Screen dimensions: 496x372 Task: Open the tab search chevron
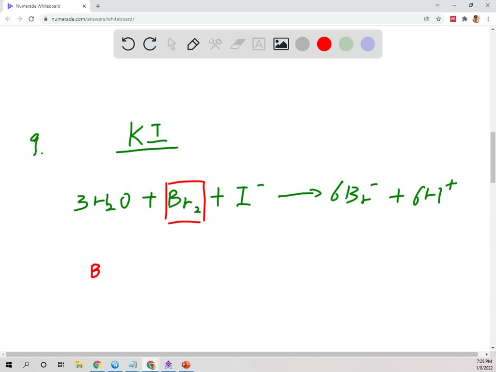pos(437,5)
